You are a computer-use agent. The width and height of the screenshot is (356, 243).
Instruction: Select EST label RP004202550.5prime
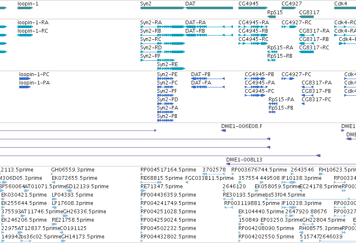pyautogui.click(x=266, y=237)
